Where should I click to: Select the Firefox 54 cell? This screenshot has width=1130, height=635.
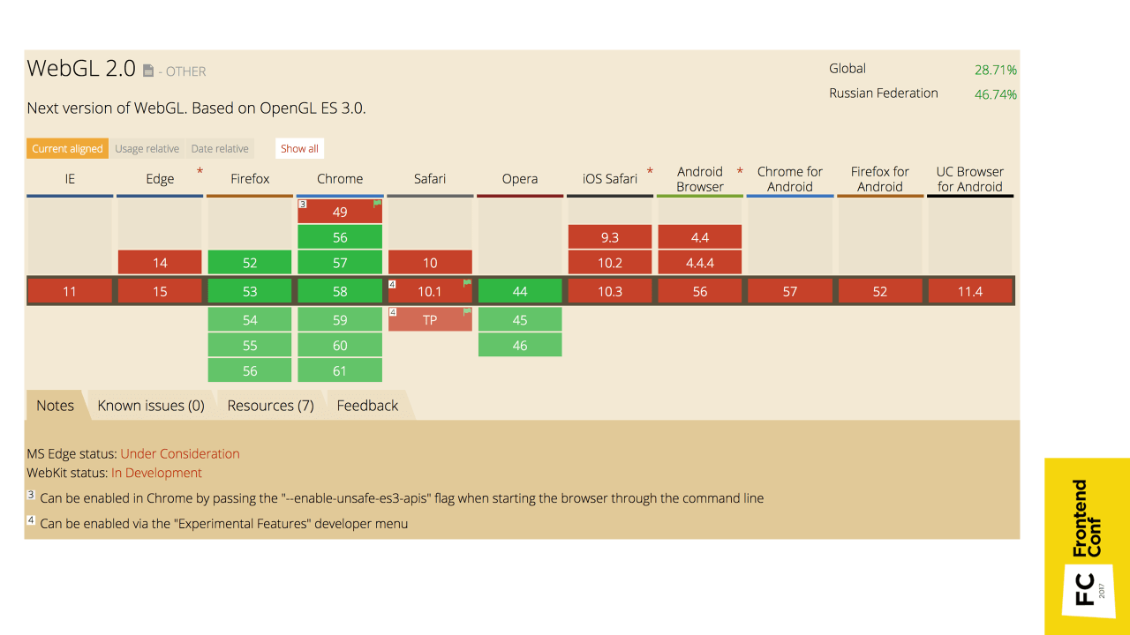point(250,319)
